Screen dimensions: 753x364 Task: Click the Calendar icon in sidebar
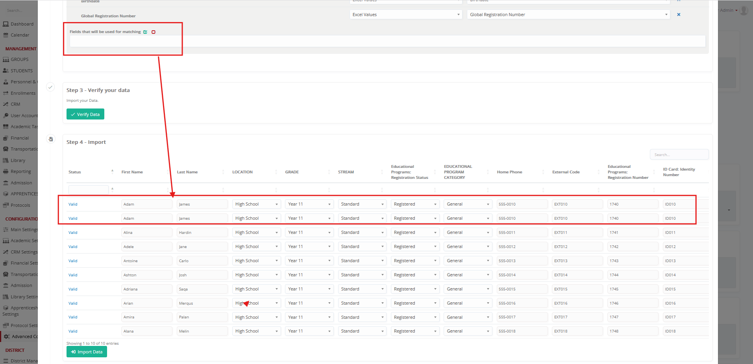6,35
